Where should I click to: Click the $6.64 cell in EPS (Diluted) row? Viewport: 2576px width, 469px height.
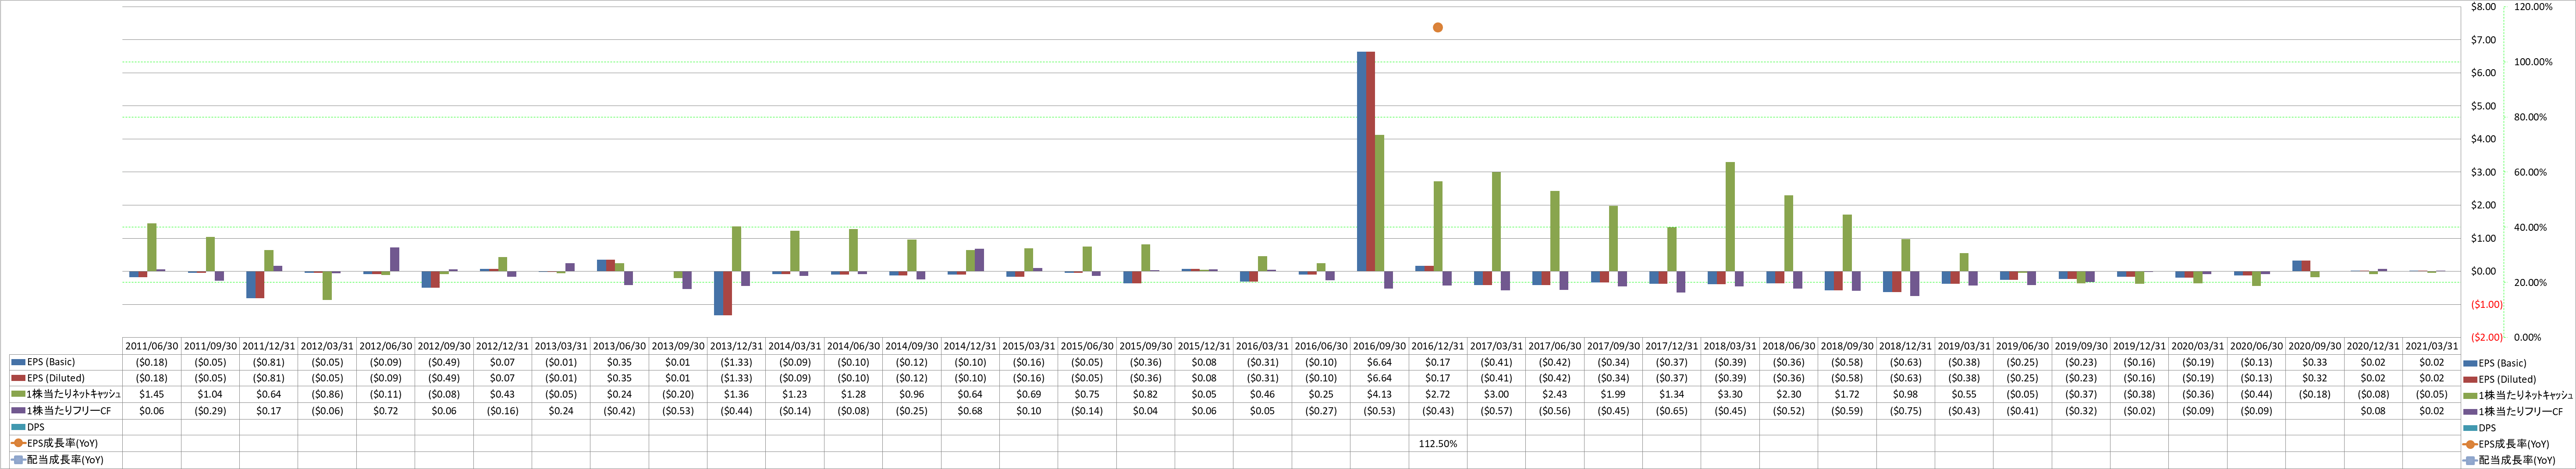point(1379,378)
